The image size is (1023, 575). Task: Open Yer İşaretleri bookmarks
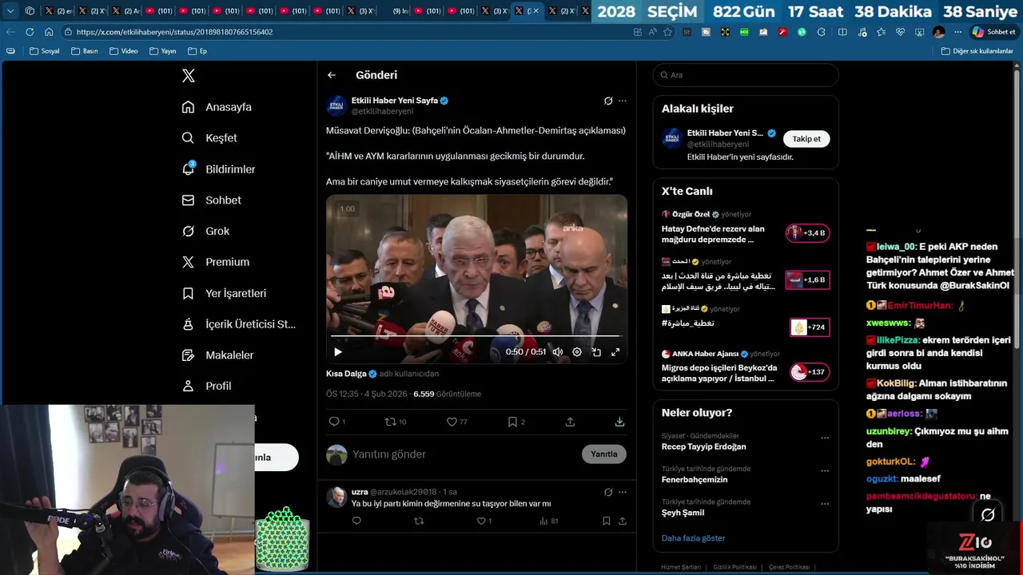coord(224,293)
